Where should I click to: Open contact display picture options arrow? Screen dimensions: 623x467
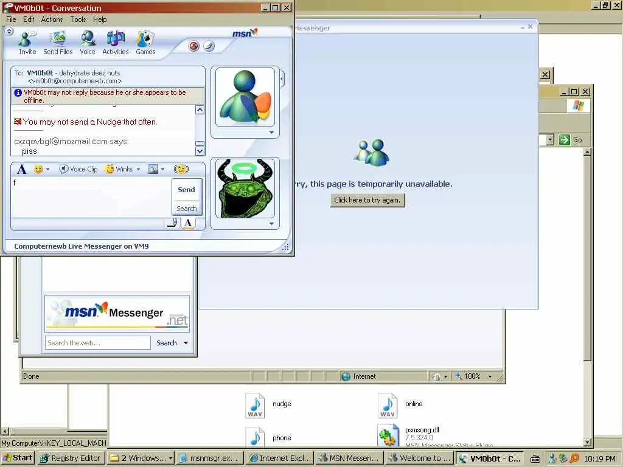tap(272, 133)
